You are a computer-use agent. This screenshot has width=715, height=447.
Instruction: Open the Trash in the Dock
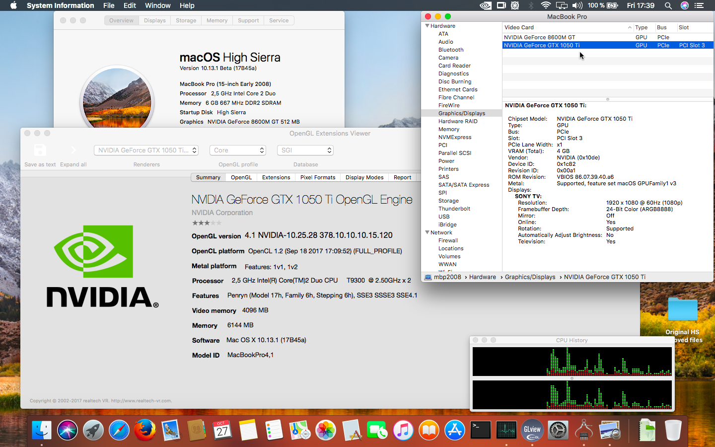coord(673,430)
